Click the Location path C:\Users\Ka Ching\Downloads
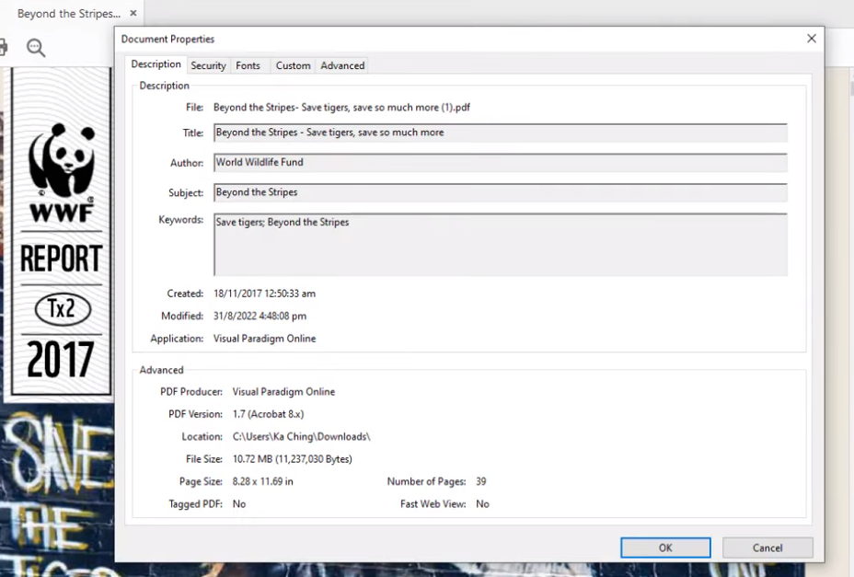This screenshot has width=854, height=577. pos(301,437)
